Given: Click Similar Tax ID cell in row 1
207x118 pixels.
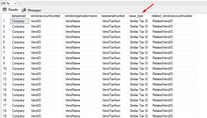Looking at the screenshot, I should pos(139,21).
